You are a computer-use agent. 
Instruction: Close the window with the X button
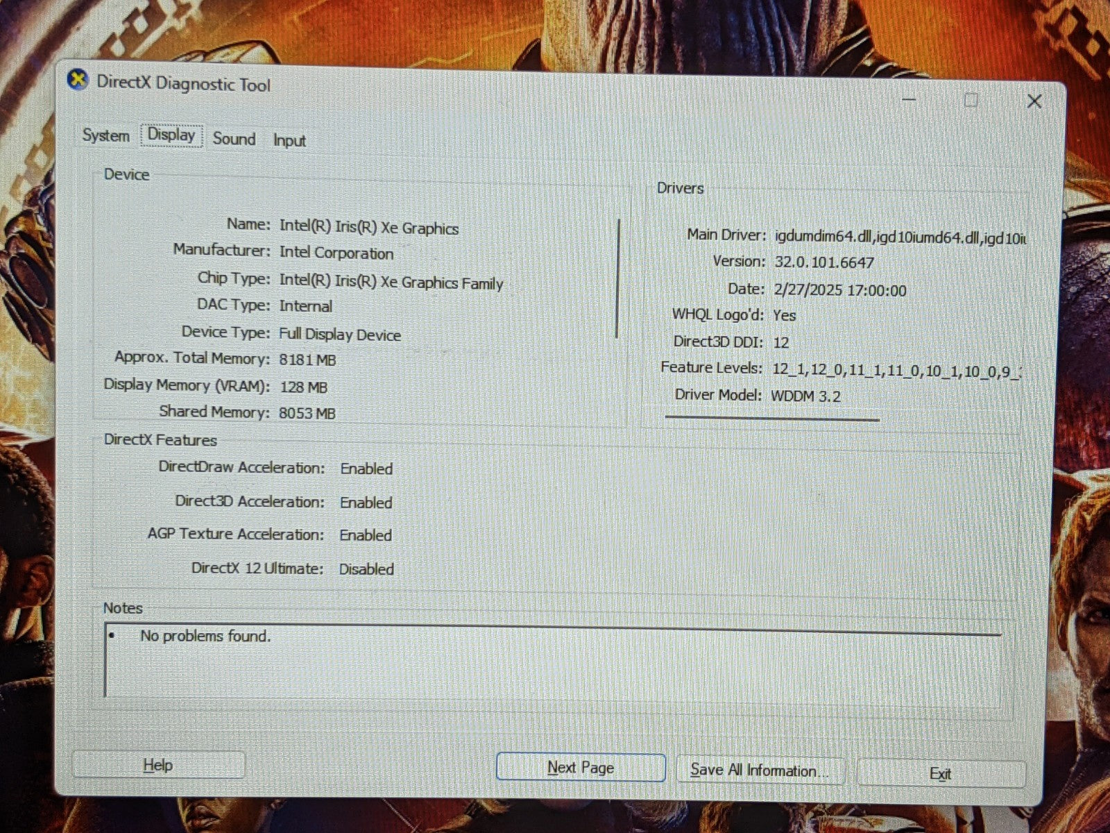pyautogui.click(x=1034, y=101)
